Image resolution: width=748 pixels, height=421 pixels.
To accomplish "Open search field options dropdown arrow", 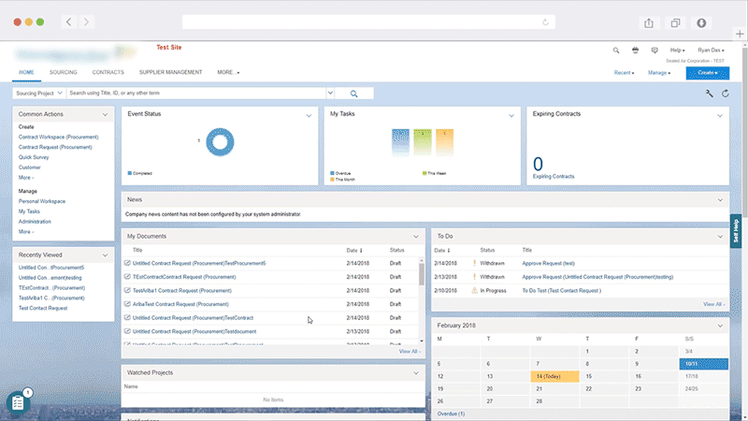I will point(330,93).
